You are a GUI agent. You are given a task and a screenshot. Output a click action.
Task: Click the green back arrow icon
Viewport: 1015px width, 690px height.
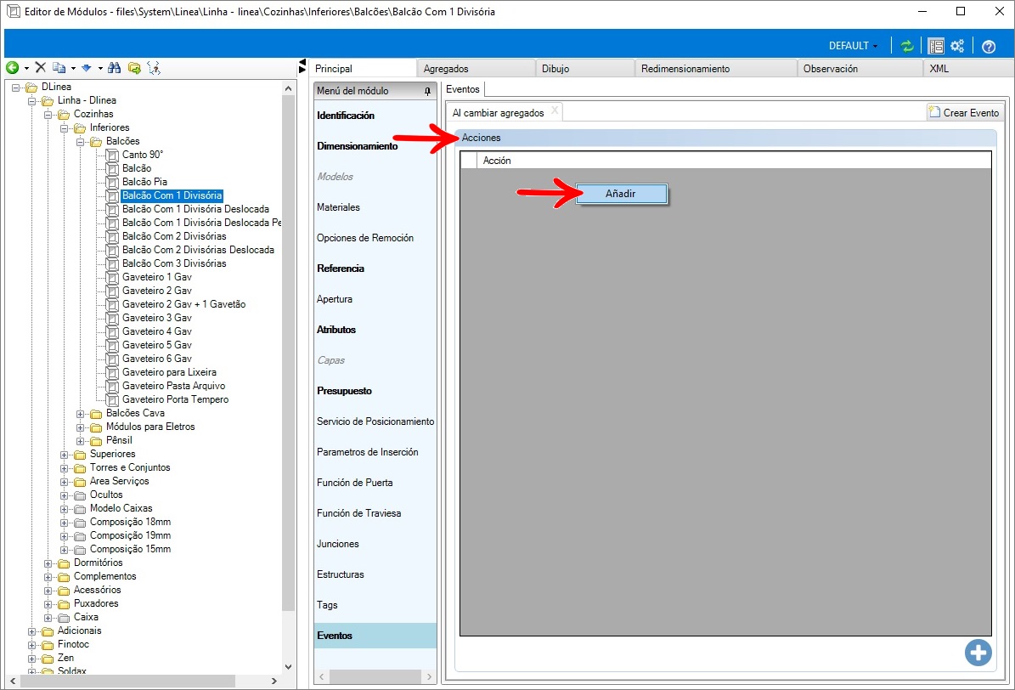point(12,67)
